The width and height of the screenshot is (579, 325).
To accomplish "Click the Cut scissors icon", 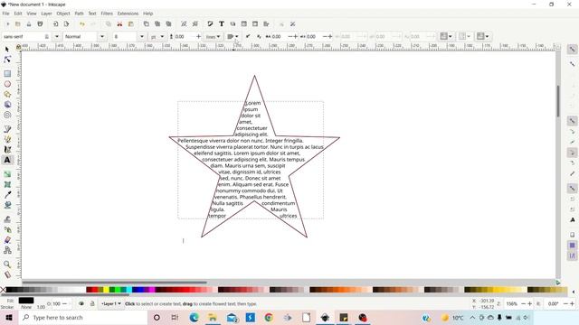I will (119, 24).
